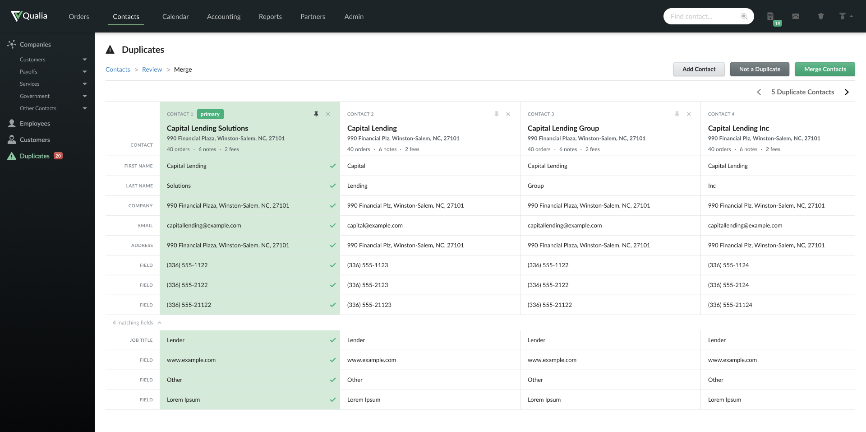
Task: Expand Services submenu arrow
Action: [85, 84]
